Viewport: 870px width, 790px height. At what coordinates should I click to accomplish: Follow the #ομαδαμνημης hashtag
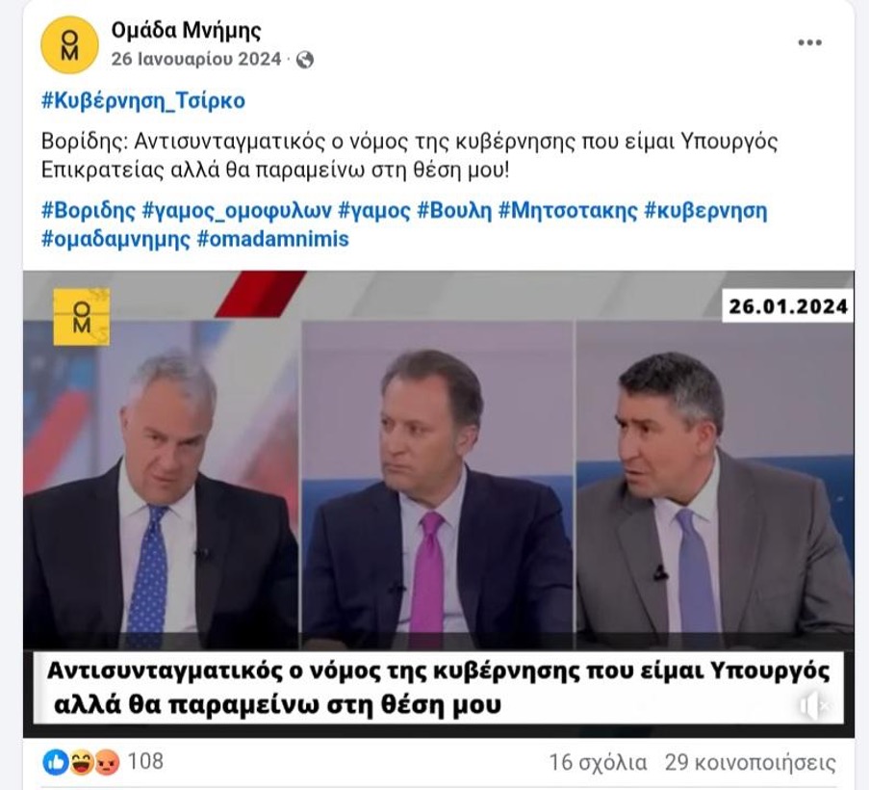pos(115,239)
